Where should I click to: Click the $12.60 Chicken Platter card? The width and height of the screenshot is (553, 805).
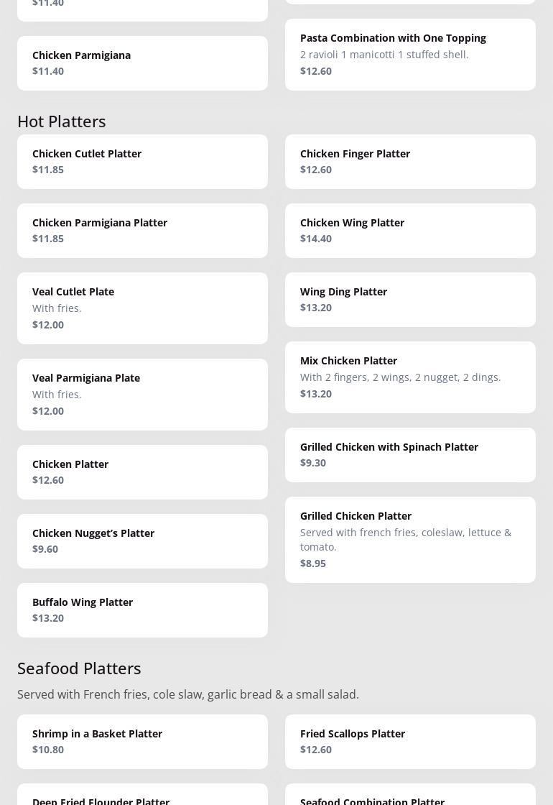[x=142, y=472]
